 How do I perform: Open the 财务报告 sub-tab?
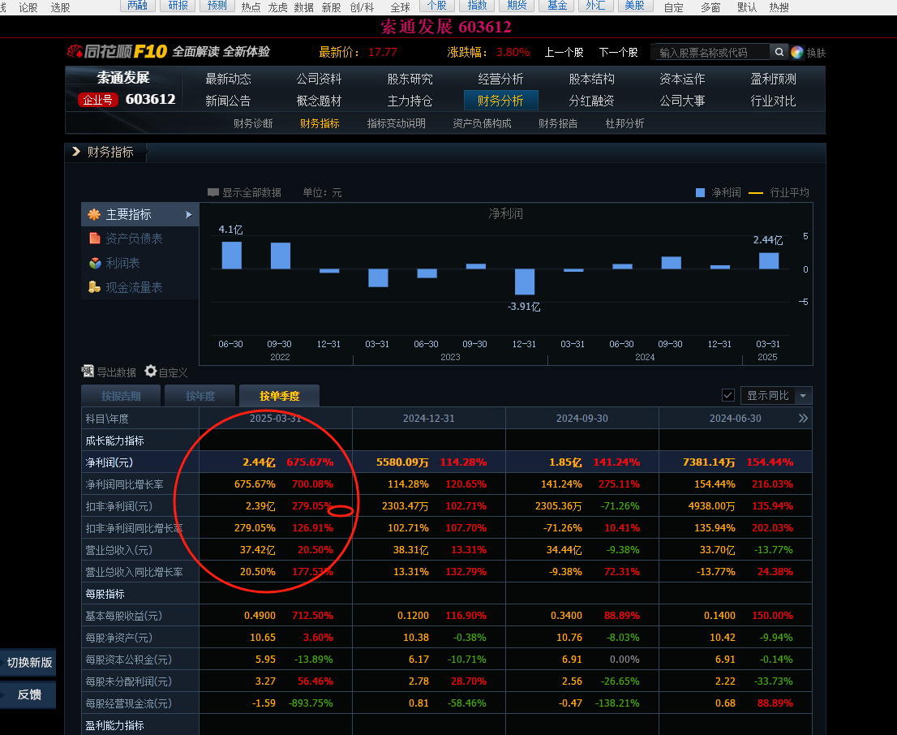(x=558, y=123)
